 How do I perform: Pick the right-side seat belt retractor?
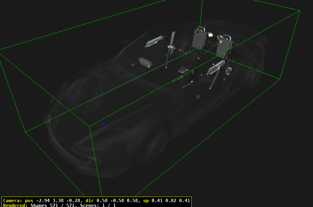(x=228, y=71)
